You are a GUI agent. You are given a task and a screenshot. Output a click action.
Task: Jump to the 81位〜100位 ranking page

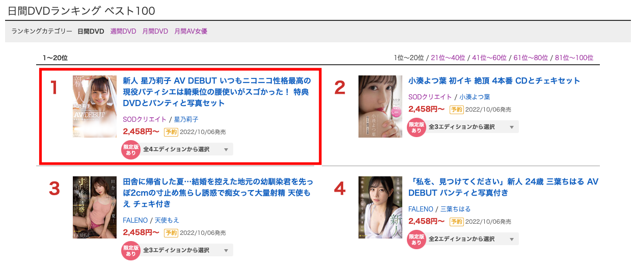574,58
